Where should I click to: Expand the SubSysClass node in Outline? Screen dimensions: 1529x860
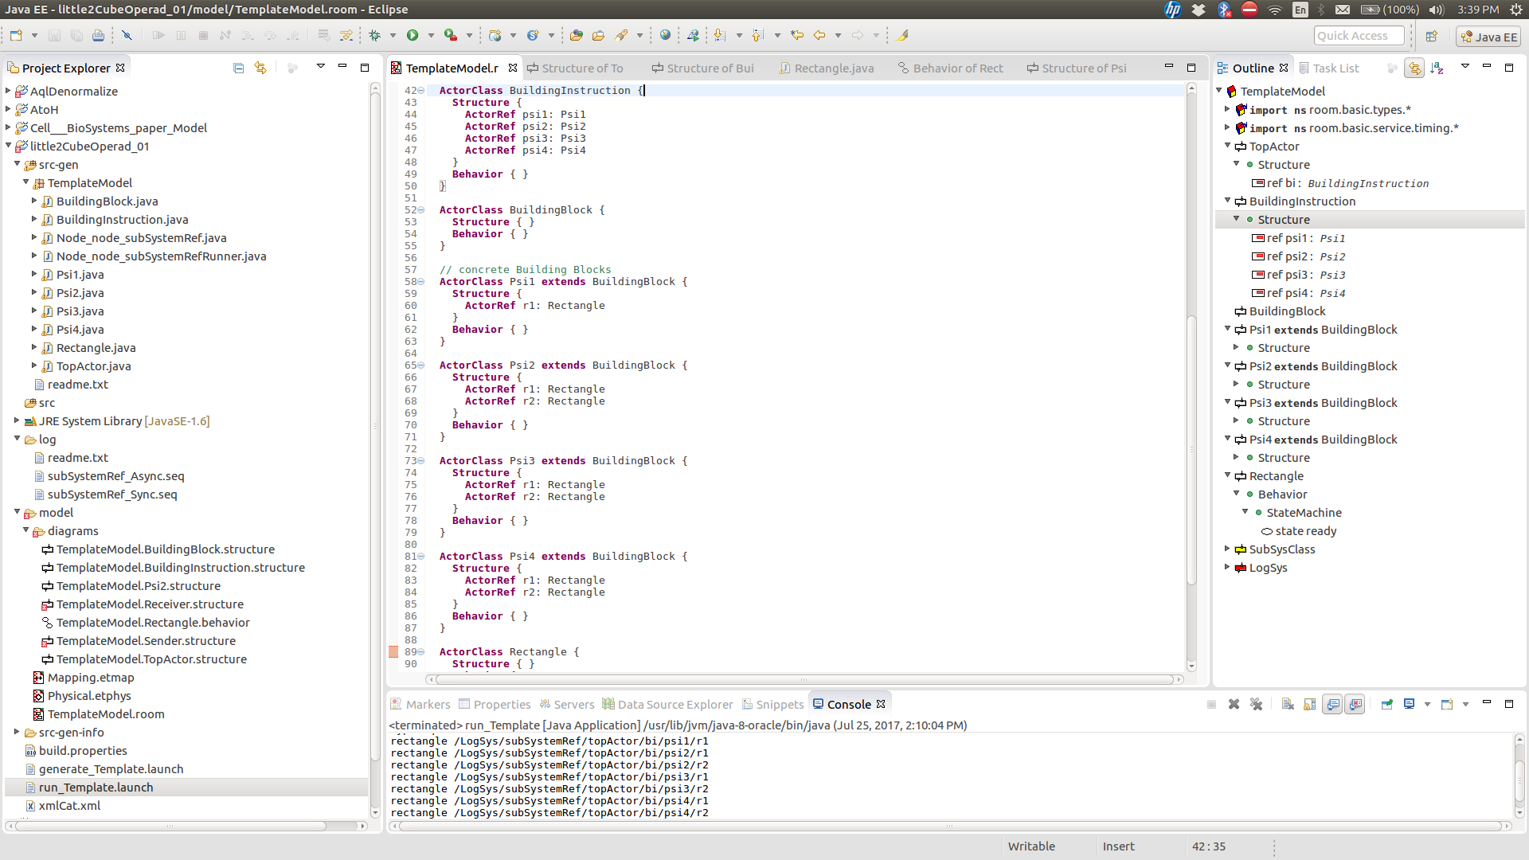tap(1227, 549)
